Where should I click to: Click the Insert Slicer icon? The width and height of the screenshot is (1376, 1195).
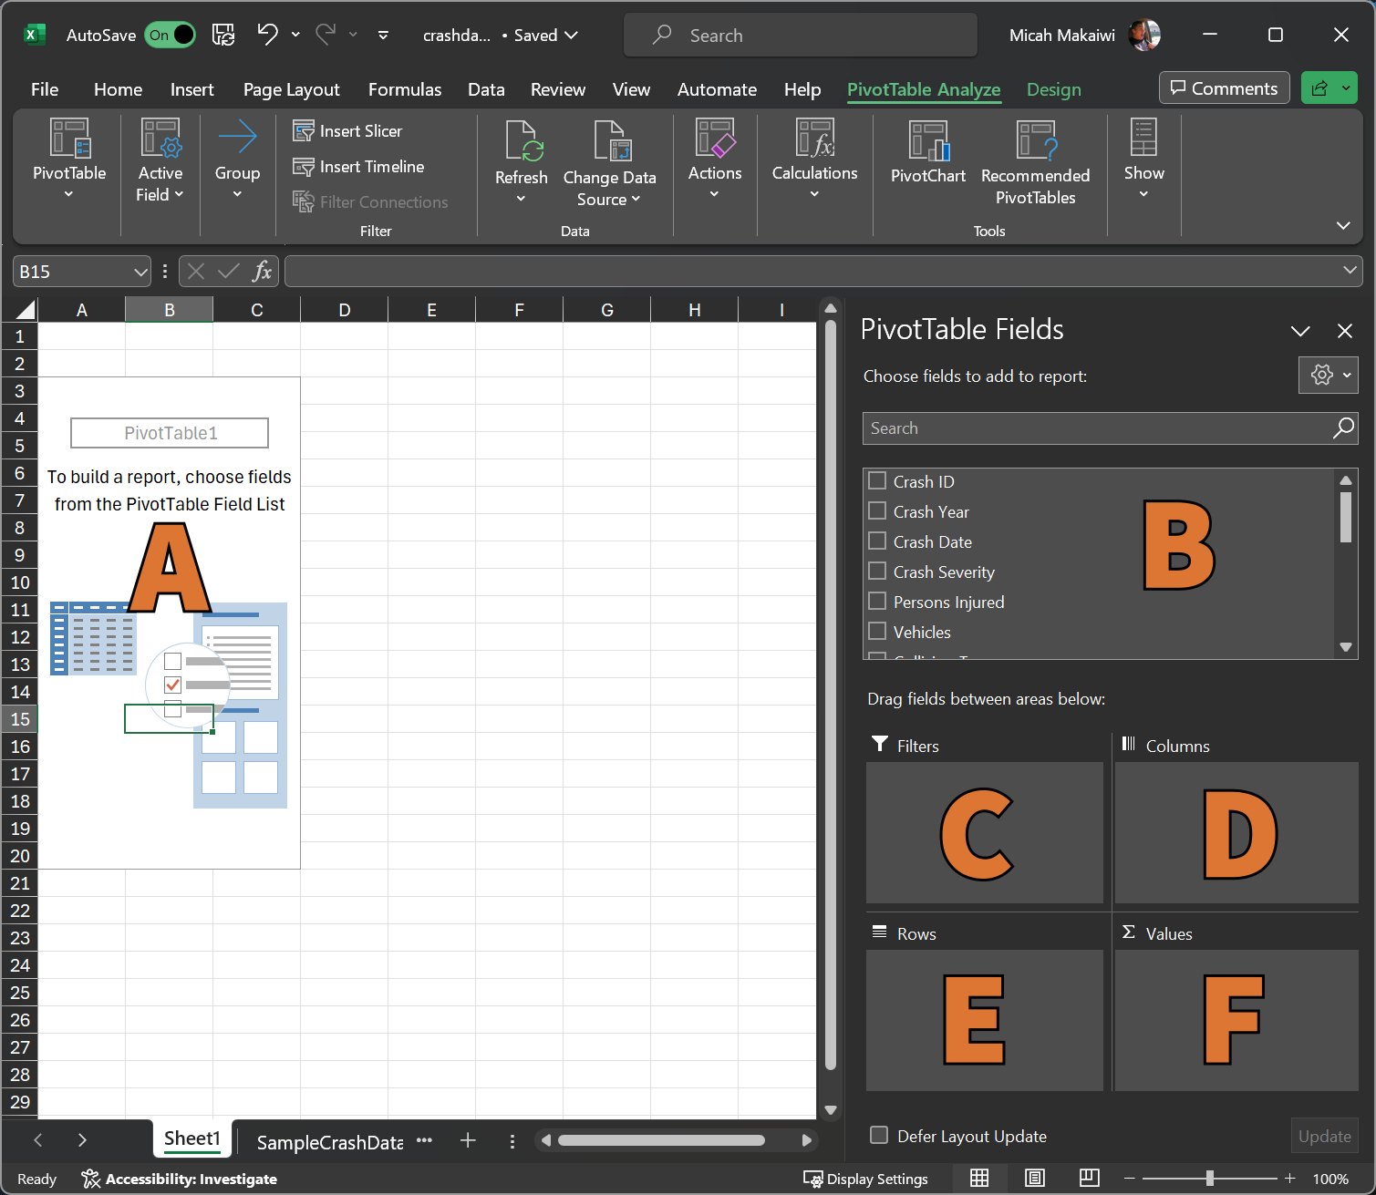[304, 131]
